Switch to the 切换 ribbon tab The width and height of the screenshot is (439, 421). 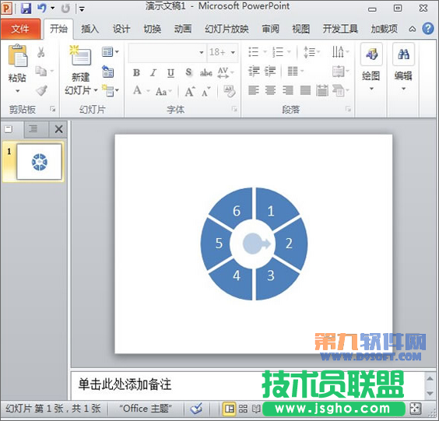click(x=152, y=29)
